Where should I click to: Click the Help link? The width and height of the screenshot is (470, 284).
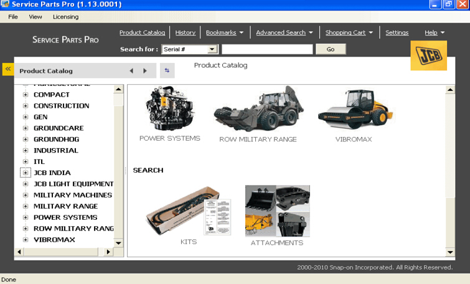tap(431, 32)
